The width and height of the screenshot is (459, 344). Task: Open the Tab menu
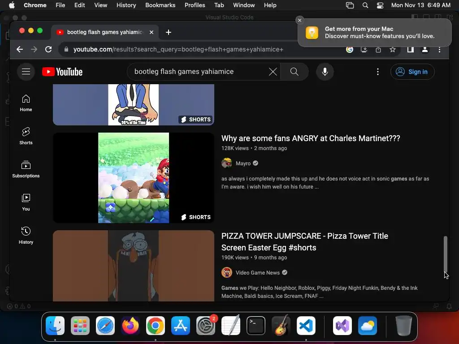[x=219, y=5]
